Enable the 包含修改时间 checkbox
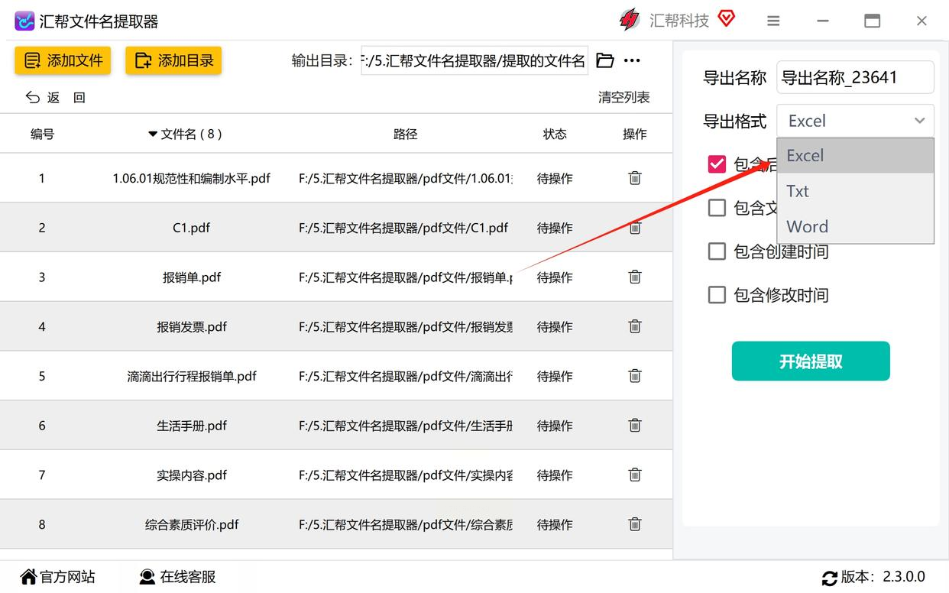Viewport: 949px width, 593px height. point(717,295)
